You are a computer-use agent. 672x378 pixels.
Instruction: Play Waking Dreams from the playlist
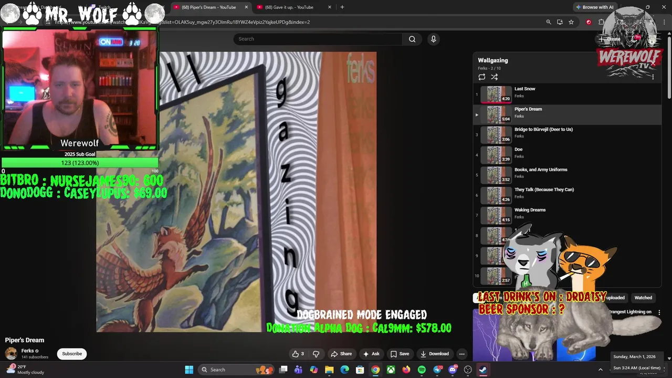pyautogui.click(x=567, y=215)
